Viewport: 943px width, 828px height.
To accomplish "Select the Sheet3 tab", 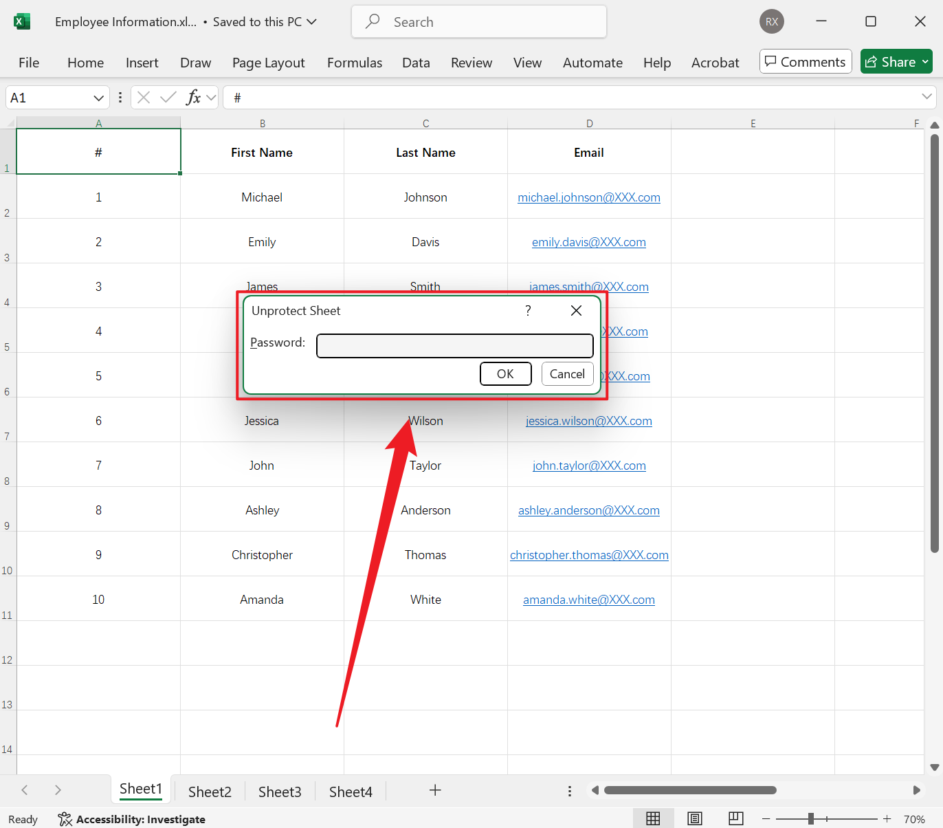I will point(279,791).
